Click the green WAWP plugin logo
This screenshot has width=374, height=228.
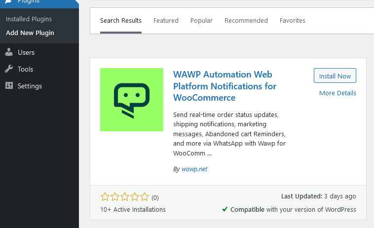click(x=132, y=100)
